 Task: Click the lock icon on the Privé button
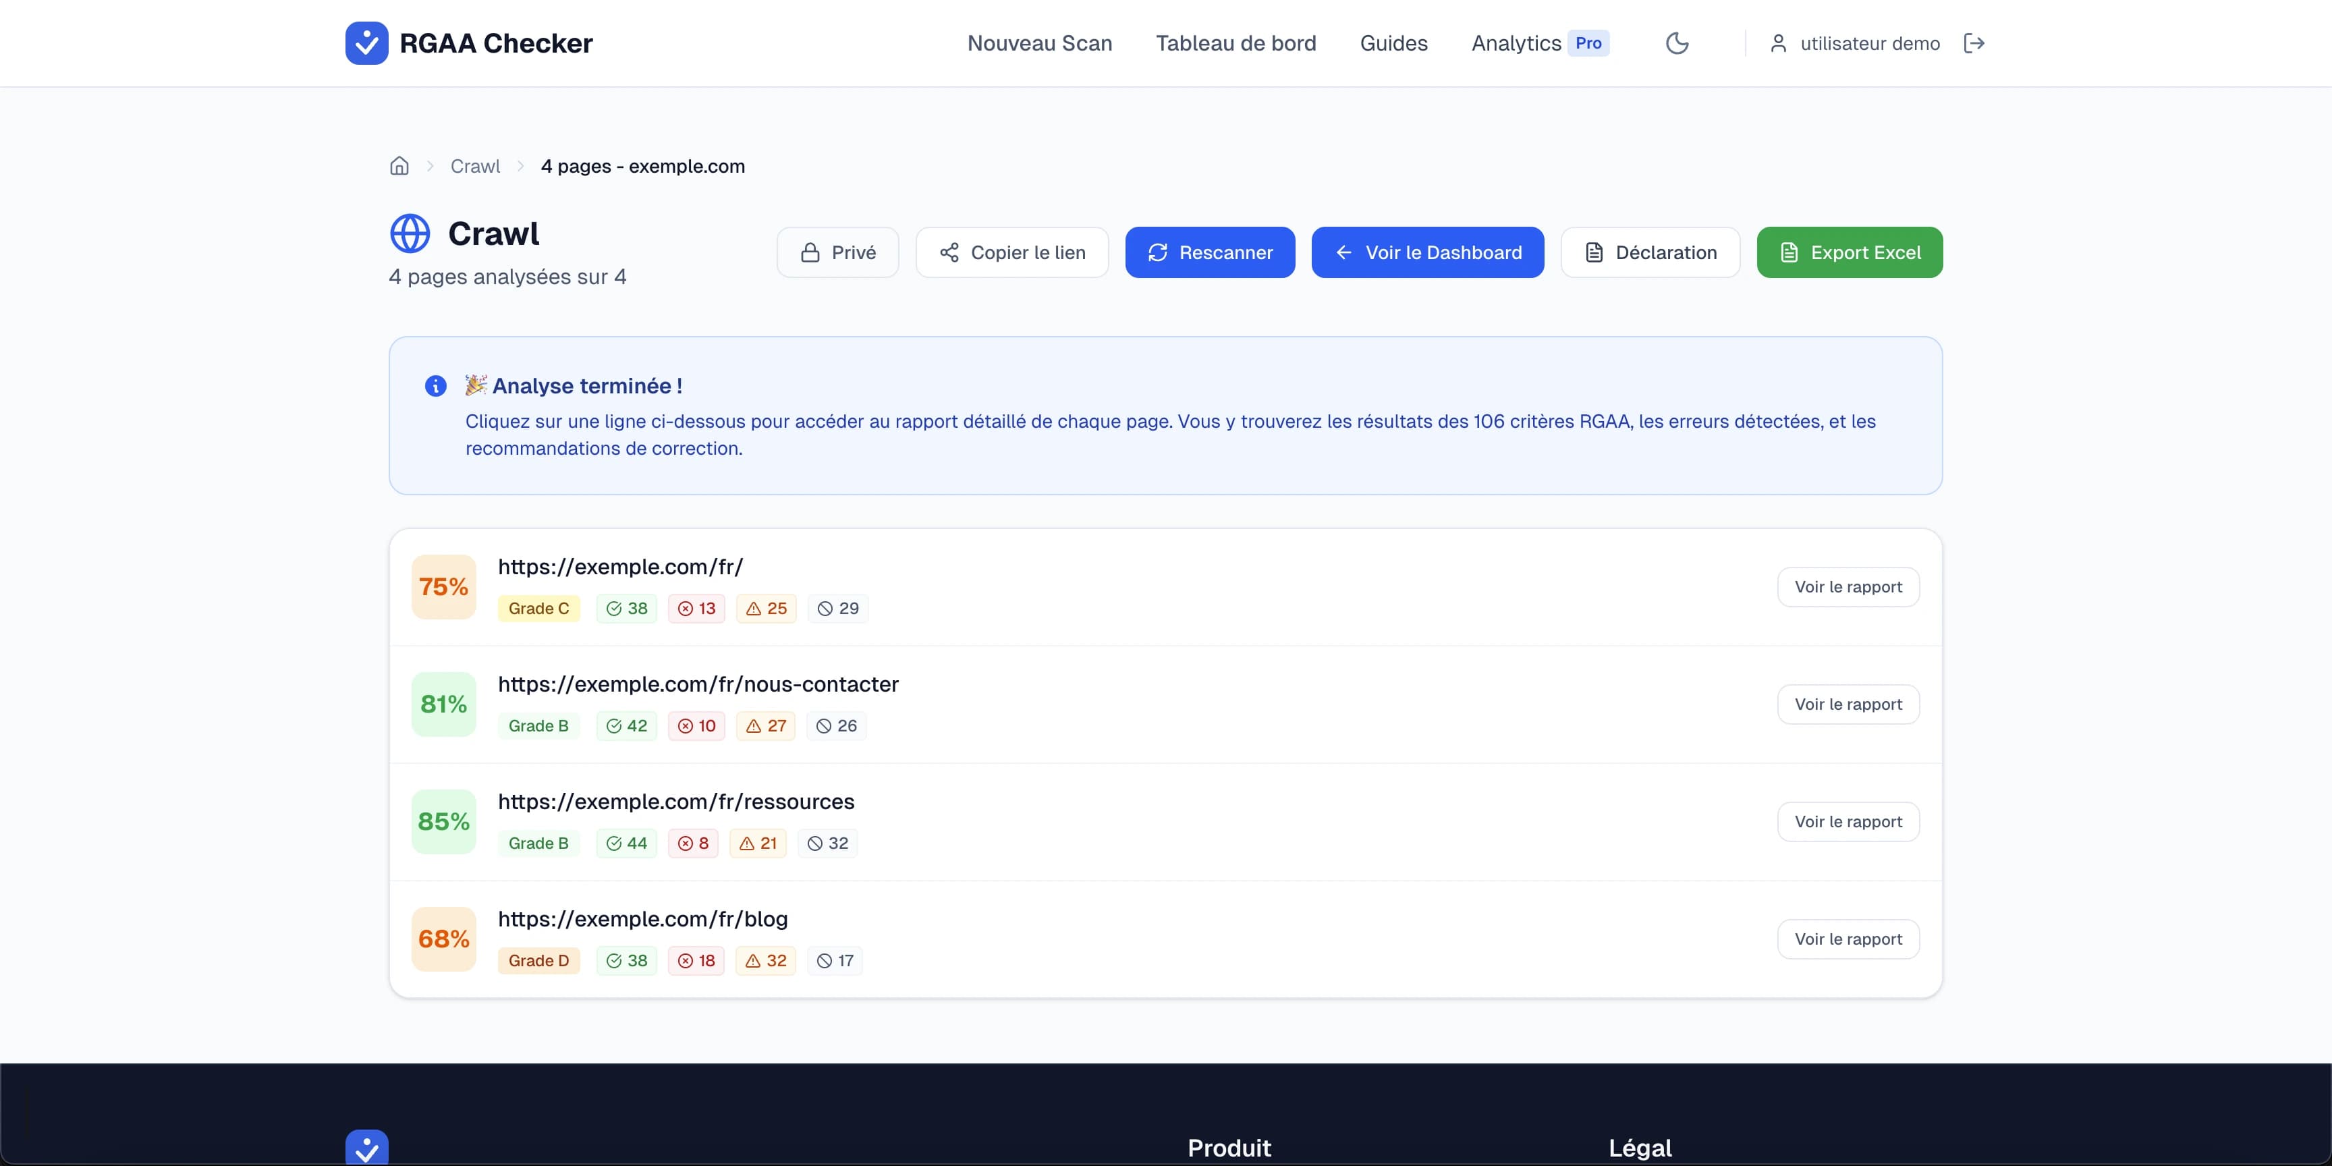811,252
